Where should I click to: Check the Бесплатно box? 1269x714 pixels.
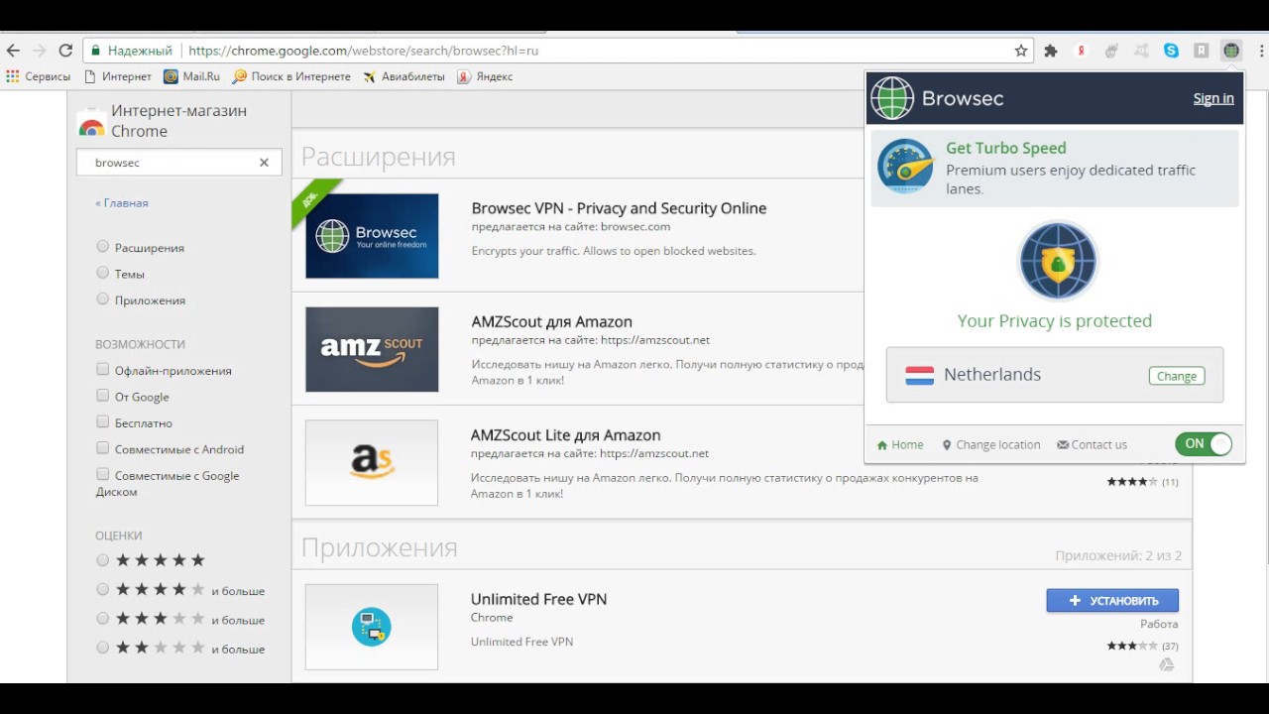click(102, 422)
